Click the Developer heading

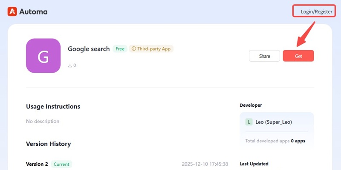pyautogui.click(x=251, y=105)
